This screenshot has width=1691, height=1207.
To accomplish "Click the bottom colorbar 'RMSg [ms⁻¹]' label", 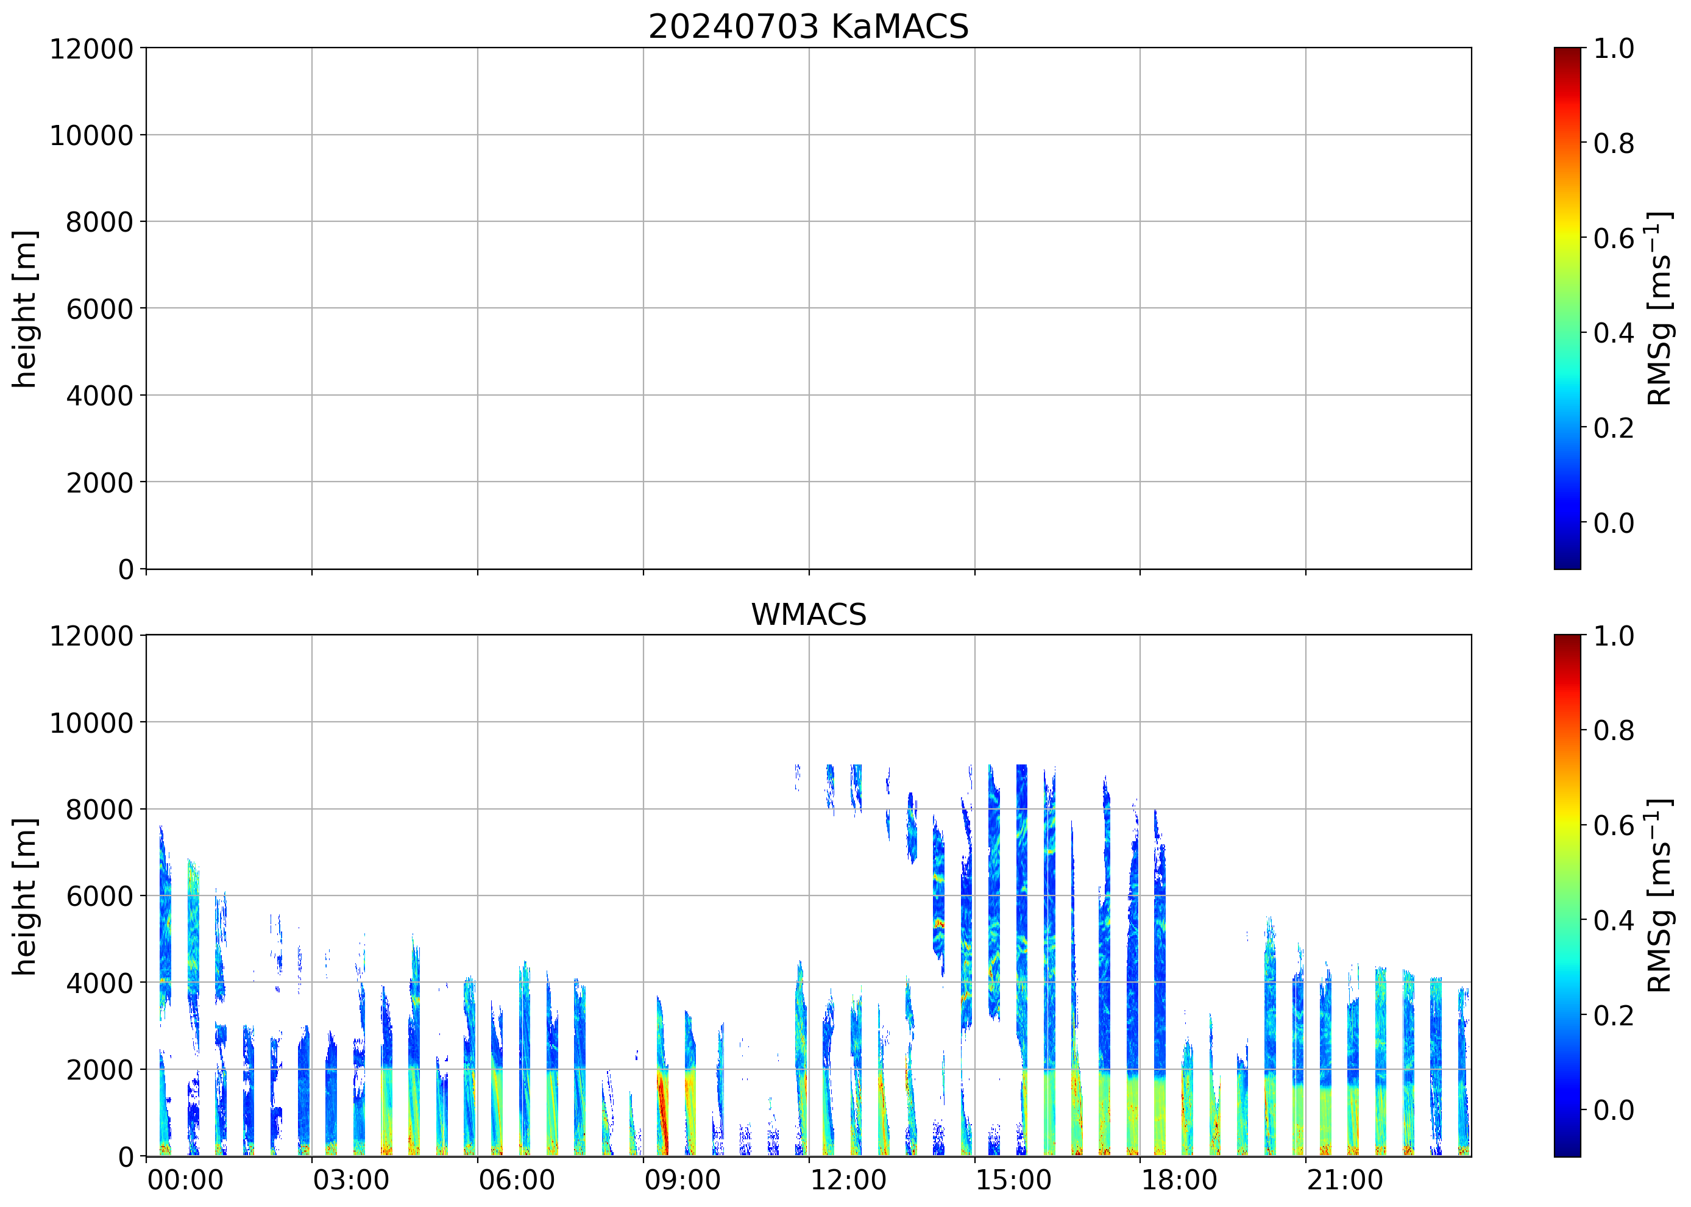I will tap(1659, 895).
